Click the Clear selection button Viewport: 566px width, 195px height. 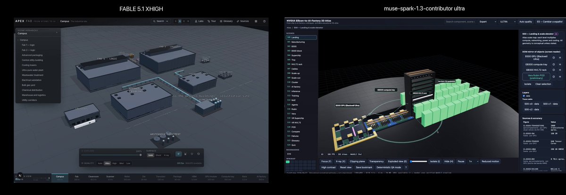(x=543, y=84)
